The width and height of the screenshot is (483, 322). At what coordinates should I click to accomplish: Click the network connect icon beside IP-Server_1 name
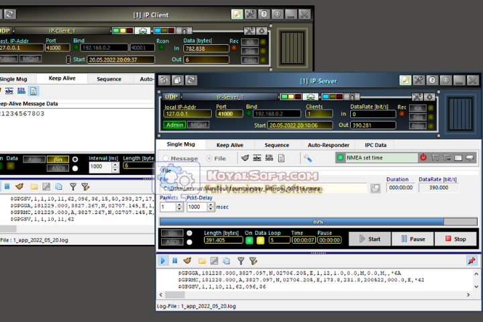click(x=311, y=97)
